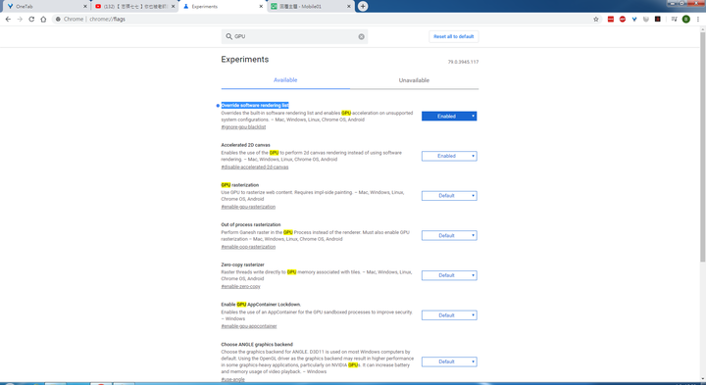Open Accelerated 2D canvas dropdown

[x=449, y=156]
